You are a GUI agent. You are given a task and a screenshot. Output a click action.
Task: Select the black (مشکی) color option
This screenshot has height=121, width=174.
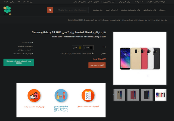[x=88, y=47]
